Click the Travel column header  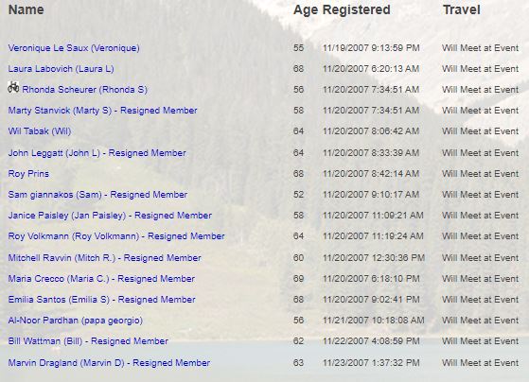point(462,9)
